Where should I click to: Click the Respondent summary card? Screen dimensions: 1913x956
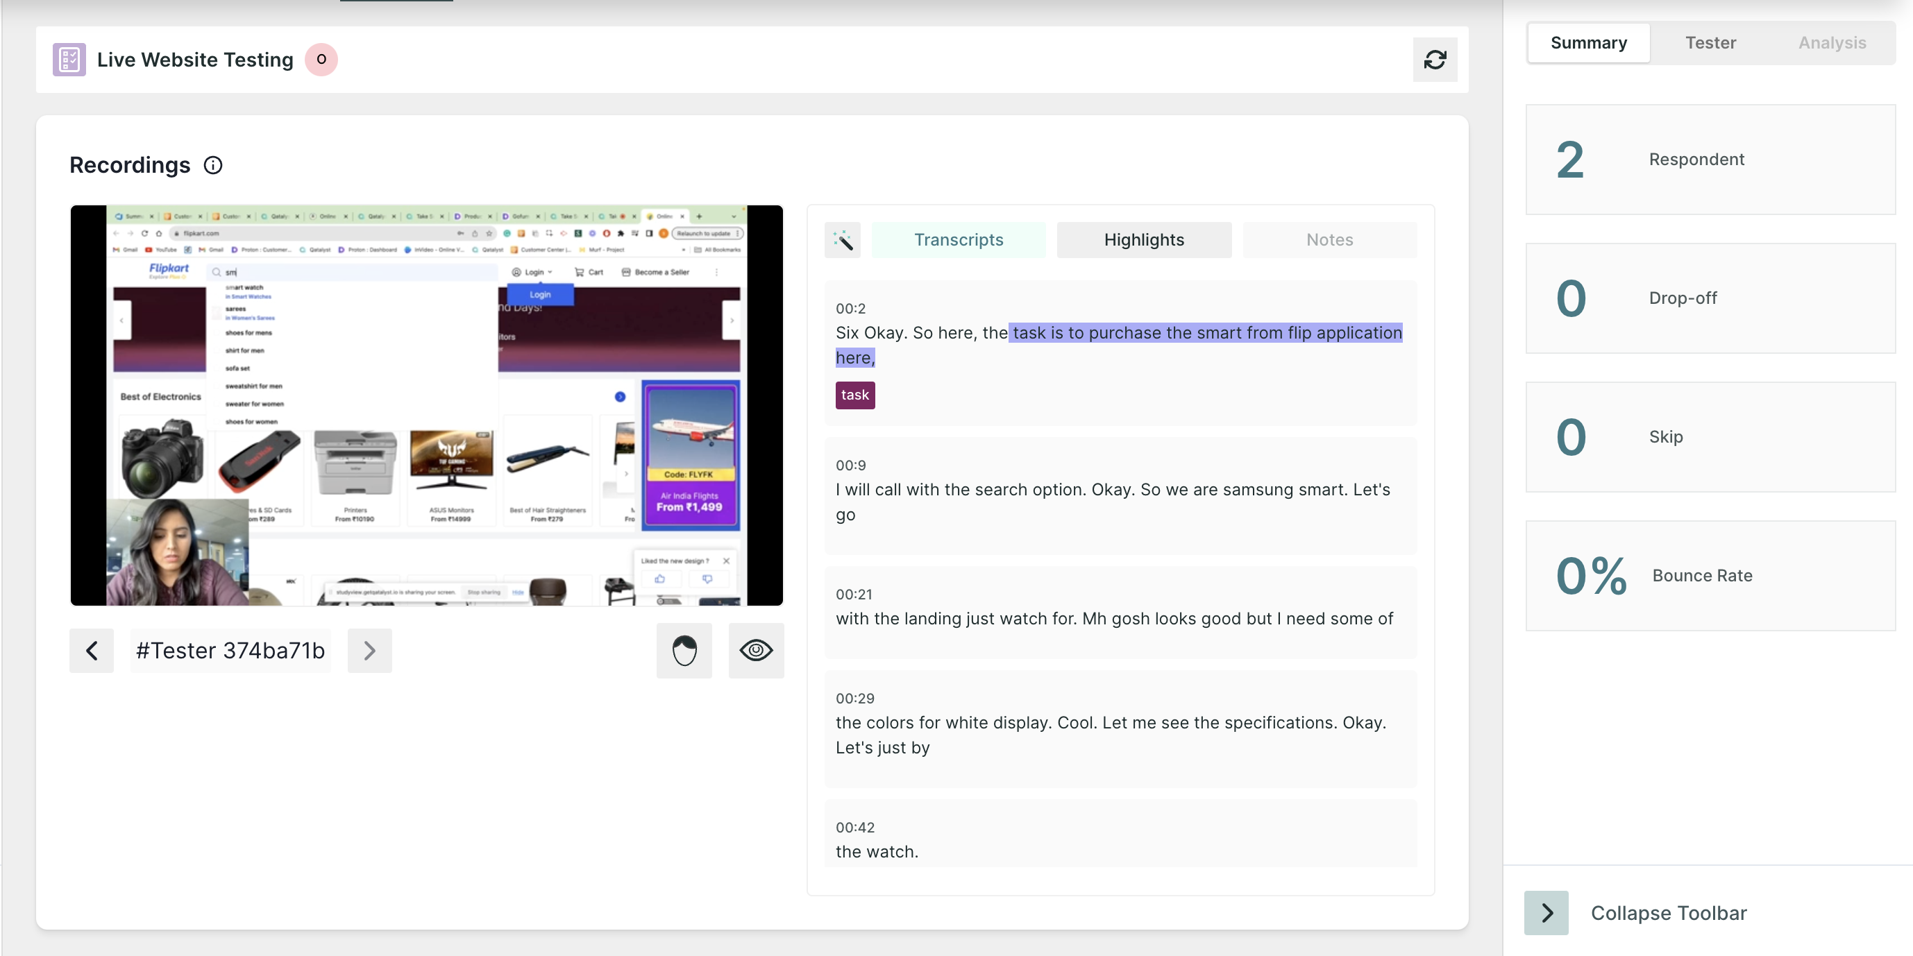[x=1710, y=160]
